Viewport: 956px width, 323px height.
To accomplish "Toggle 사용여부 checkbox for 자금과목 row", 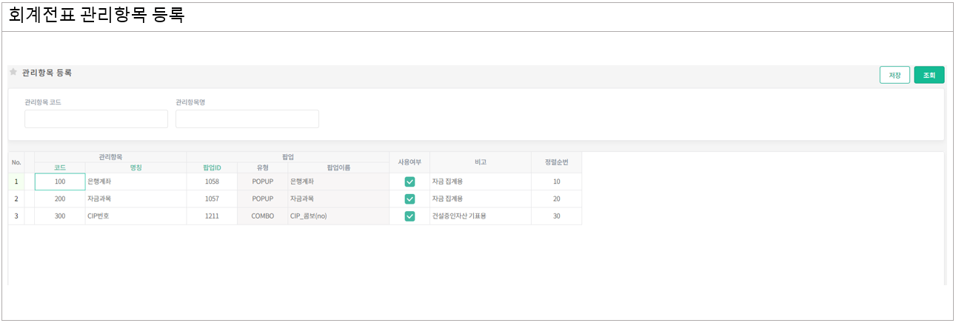I will [x=410, y=199].
